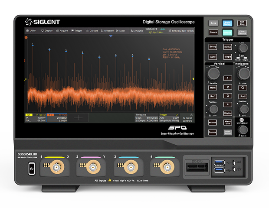
Task: Push the Universal Select knob
Action: click(x=243, y=130)
